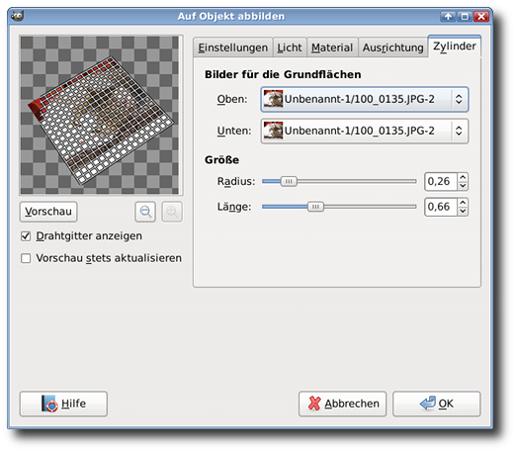
Task: Select the Ausrichtung tab
Action: (x=392, y=47)
